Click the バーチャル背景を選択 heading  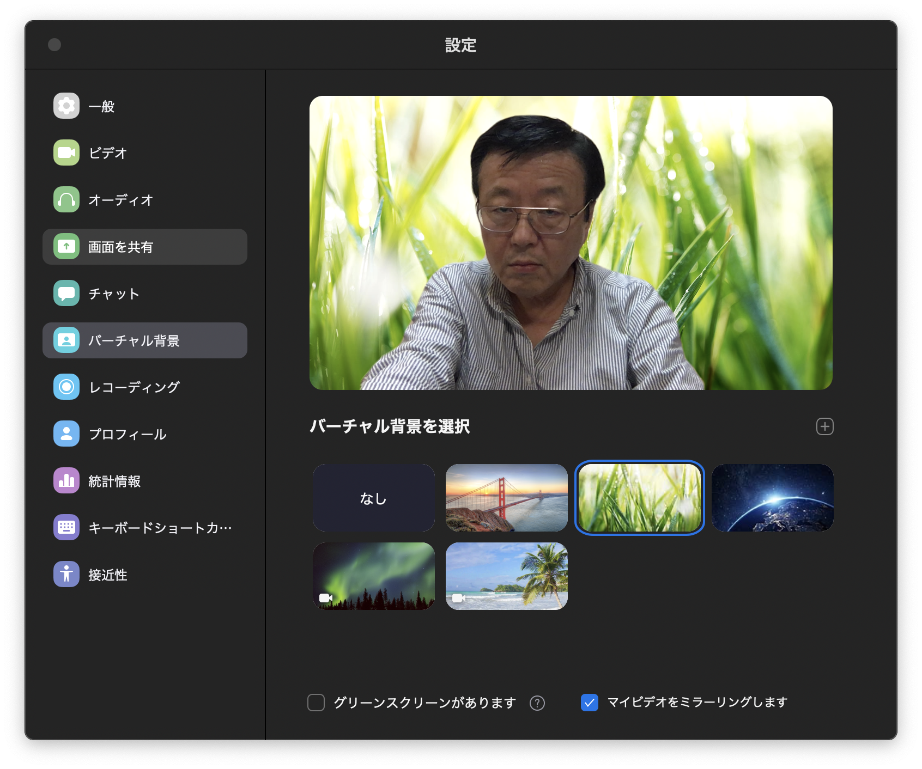click(390, 426)
